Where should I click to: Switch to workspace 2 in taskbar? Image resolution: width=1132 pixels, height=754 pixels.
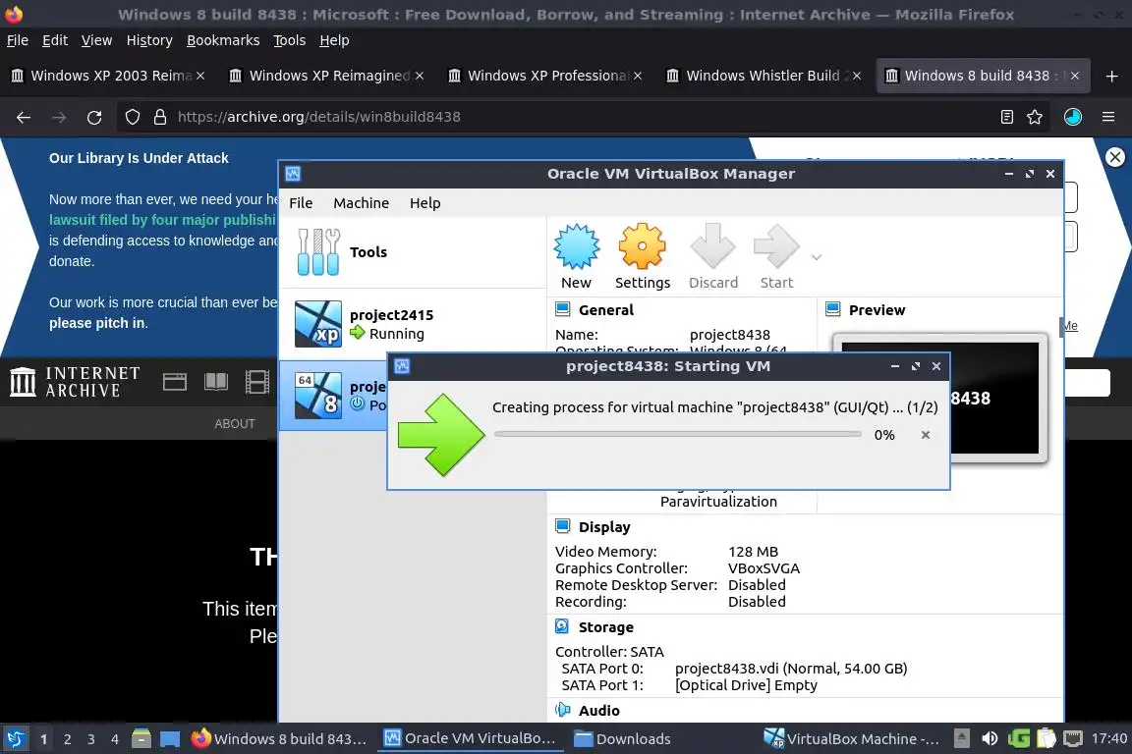point(68,739)
